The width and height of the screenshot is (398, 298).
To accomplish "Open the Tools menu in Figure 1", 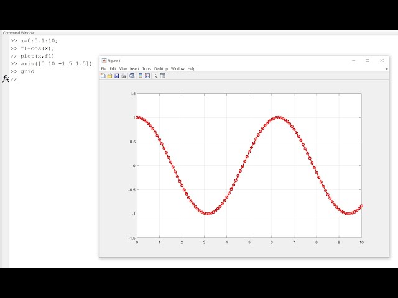I will (147, 69).
